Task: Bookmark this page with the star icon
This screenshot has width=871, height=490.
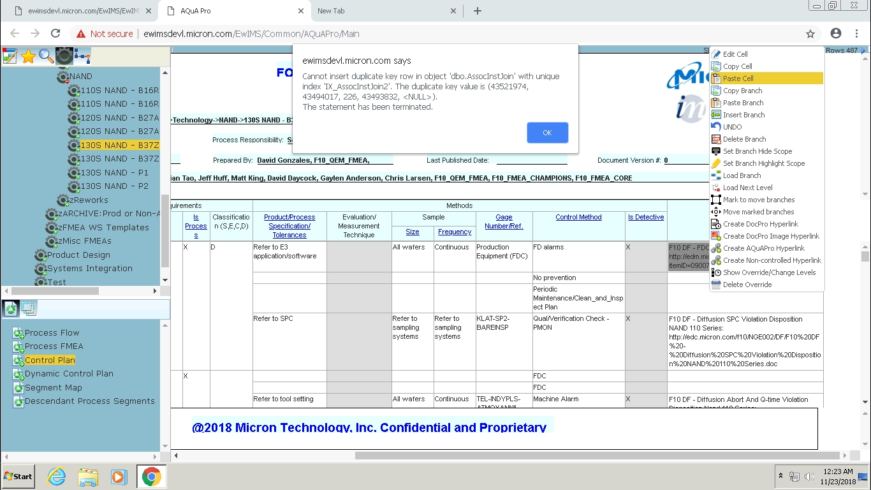Action: click(x=810, y=34)
